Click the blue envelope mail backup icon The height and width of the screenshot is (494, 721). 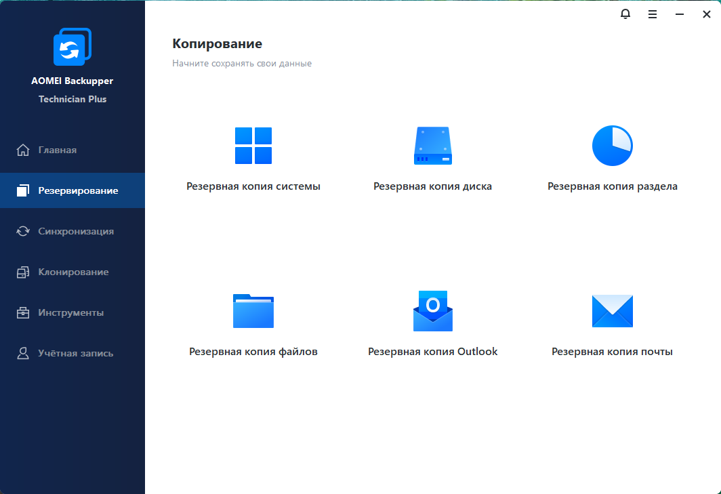pos(612,311)
